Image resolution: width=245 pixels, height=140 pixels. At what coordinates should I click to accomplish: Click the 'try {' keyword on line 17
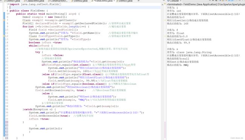tap(39, 52)
